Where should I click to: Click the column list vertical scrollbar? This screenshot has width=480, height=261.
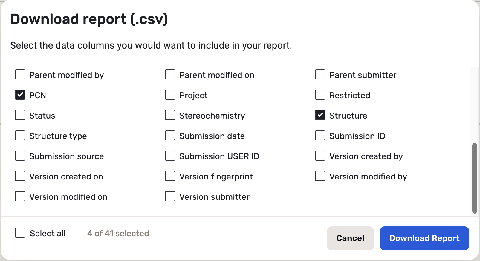[474, 178]
